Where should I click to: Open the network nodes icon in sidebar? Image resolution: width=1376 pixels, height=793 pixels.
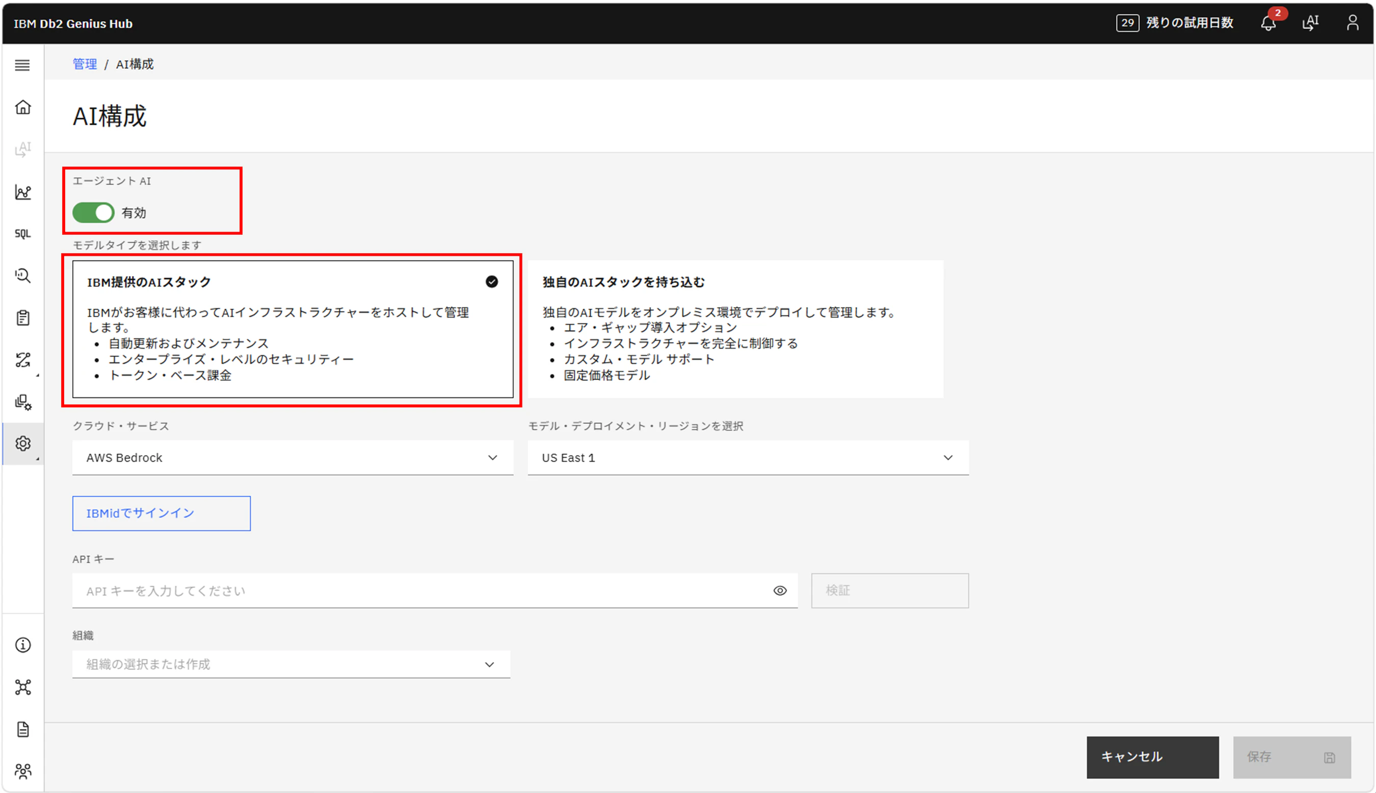(22, 688)
